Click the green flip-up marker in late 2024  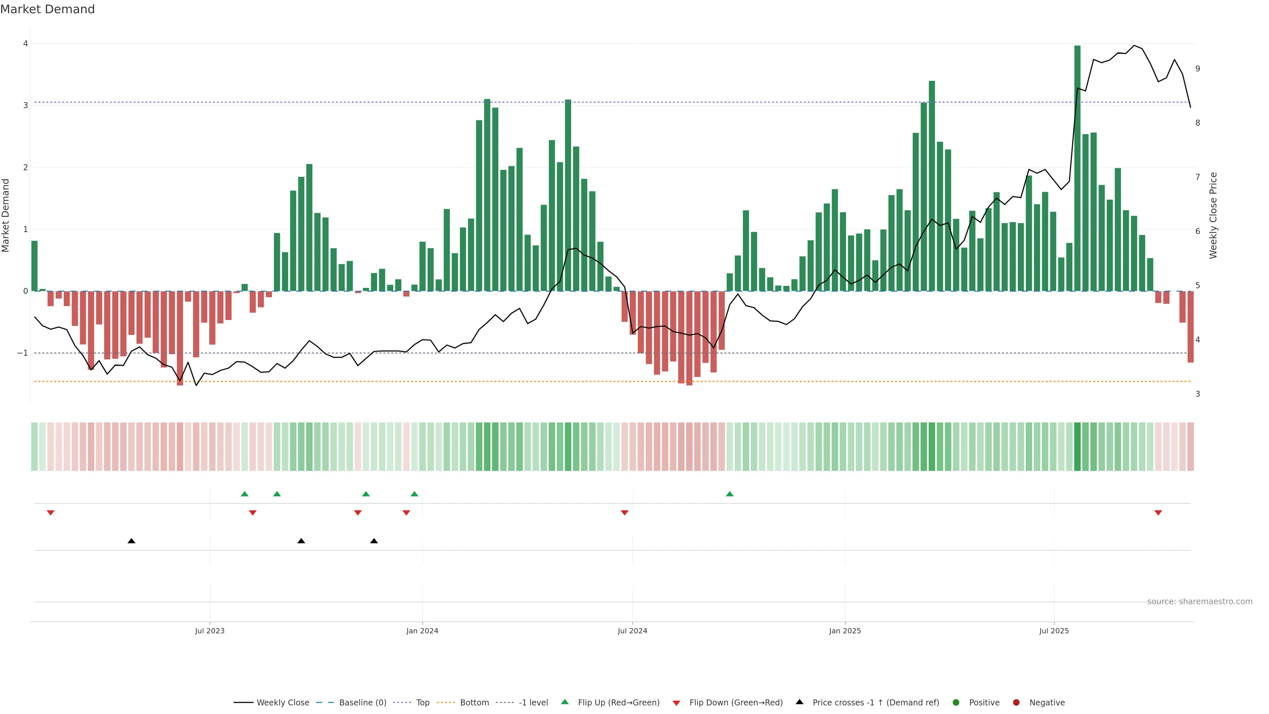tap(730, 494)
